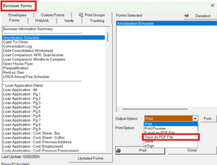Choose Print Preview from dropdown list
Image resolution: width=217 pixels, height=165 pixels.
pos(171,128)
